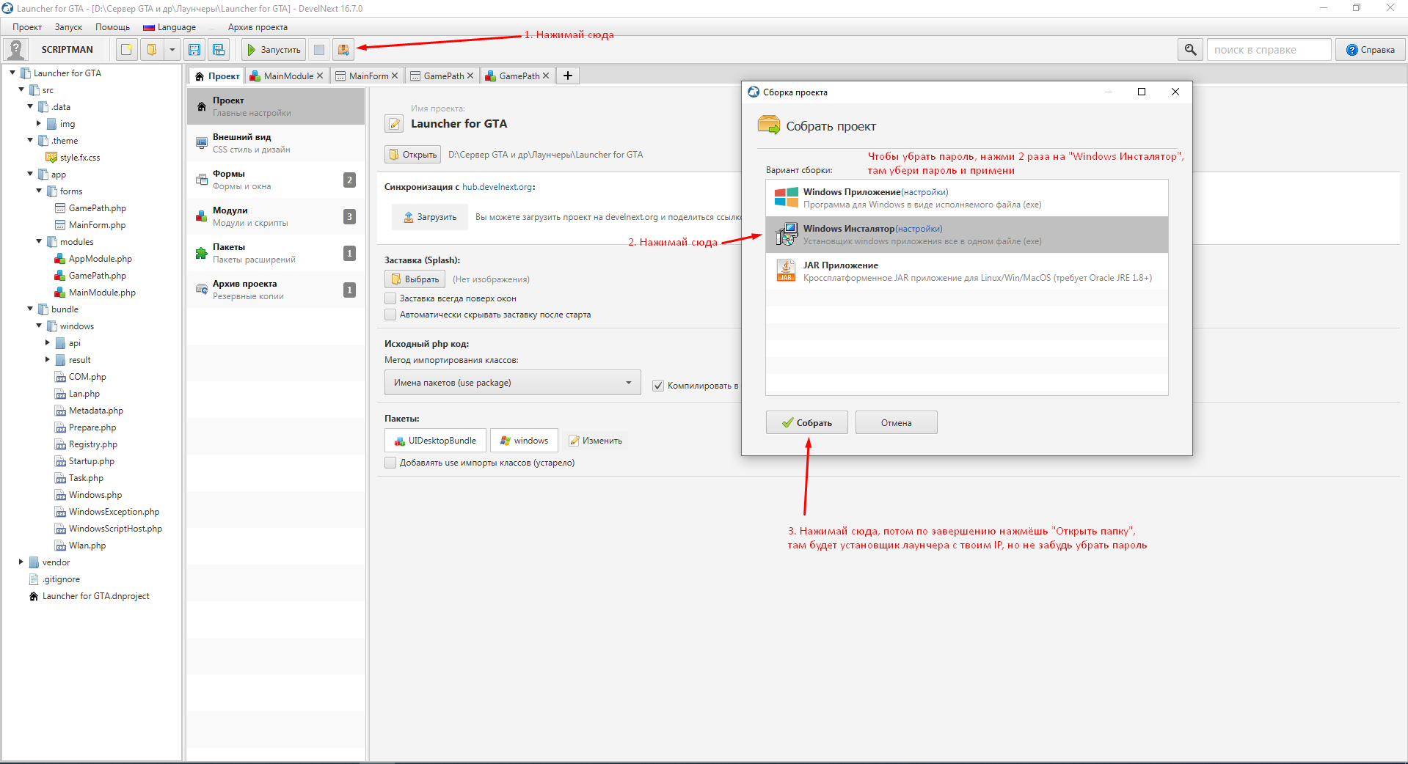This screenshot has width=1408, height=764.
Task: Click the Загрузить upload button
Action: (430, 217)
